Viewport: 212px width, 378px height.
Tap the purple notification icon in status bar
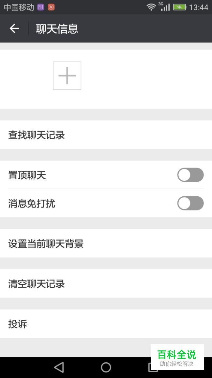click(x=41, y=7)
